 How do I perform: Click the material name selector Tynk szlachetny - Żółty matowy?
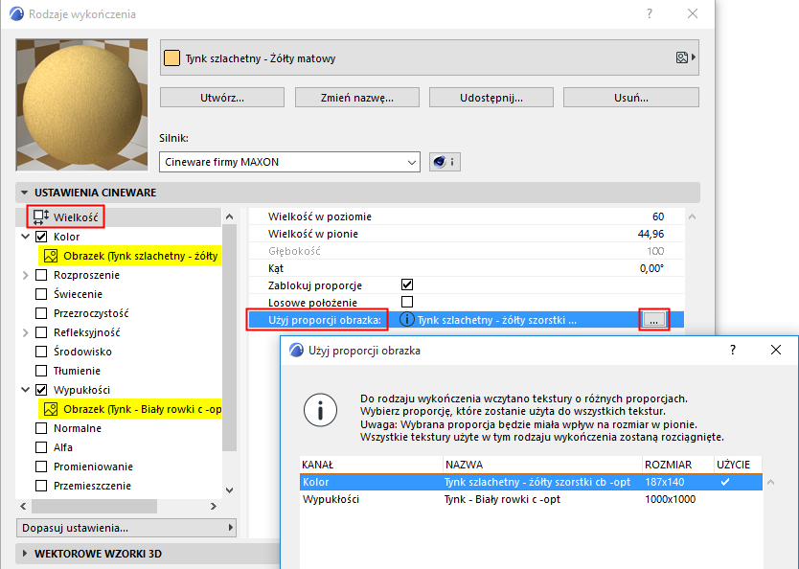coord(429,58)
